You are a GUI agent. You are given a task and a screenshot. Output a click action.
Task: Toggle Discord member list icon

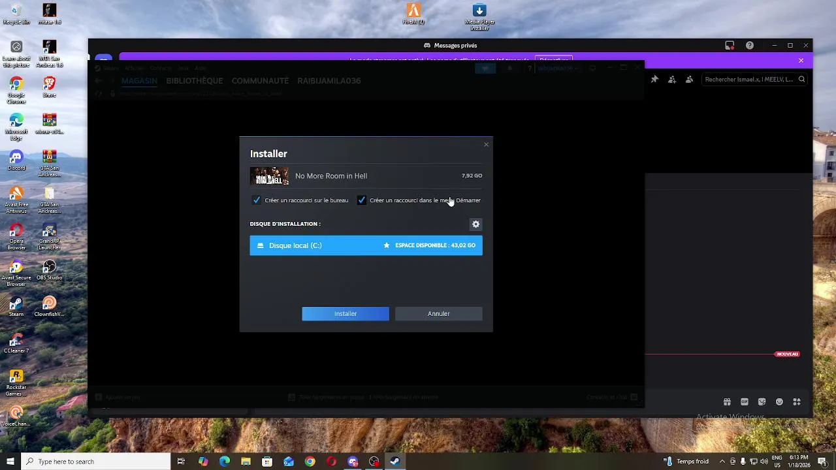point(689,80)
